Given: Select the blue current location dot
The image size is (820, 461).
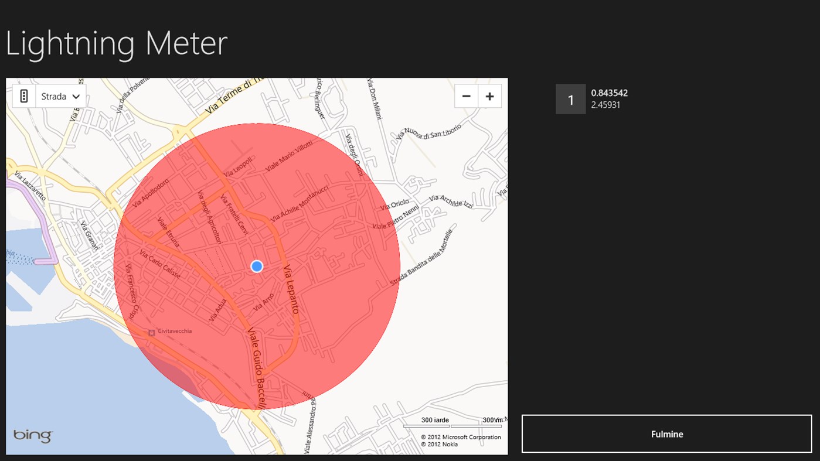Looking at the screenshot, I should coord(256,266).
